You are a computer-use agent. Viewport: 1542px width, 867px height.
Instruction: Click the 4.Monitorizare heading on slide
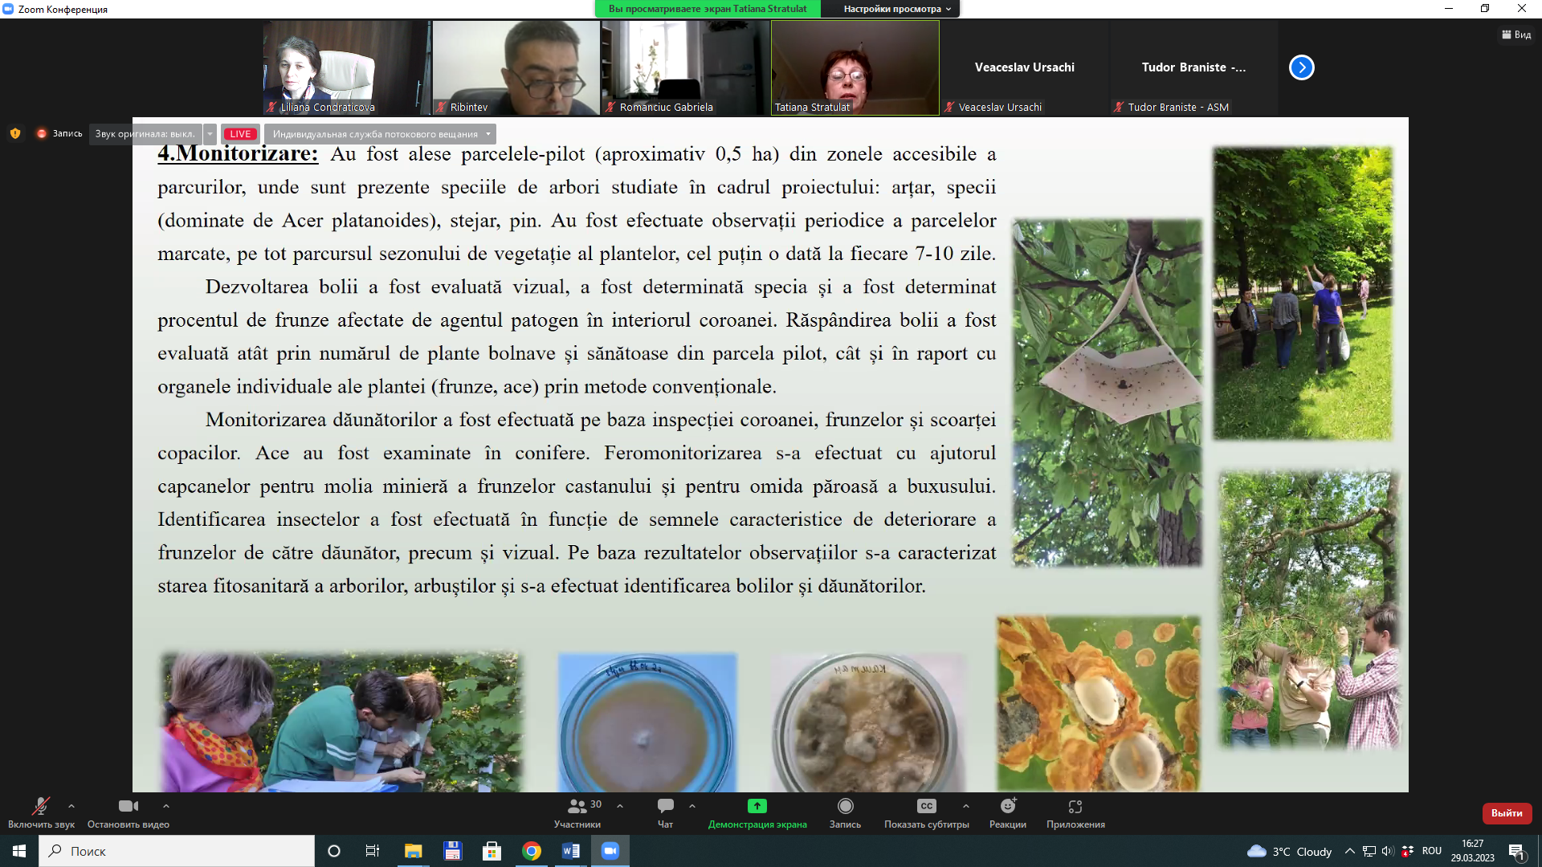238,153
